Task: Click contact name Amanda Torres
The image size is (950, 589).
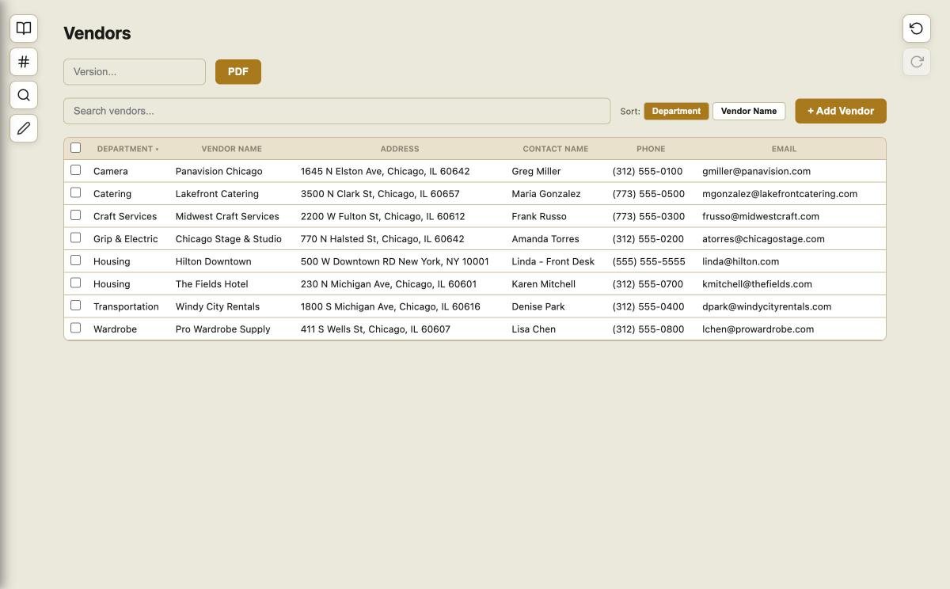Action: coord(545,239)
